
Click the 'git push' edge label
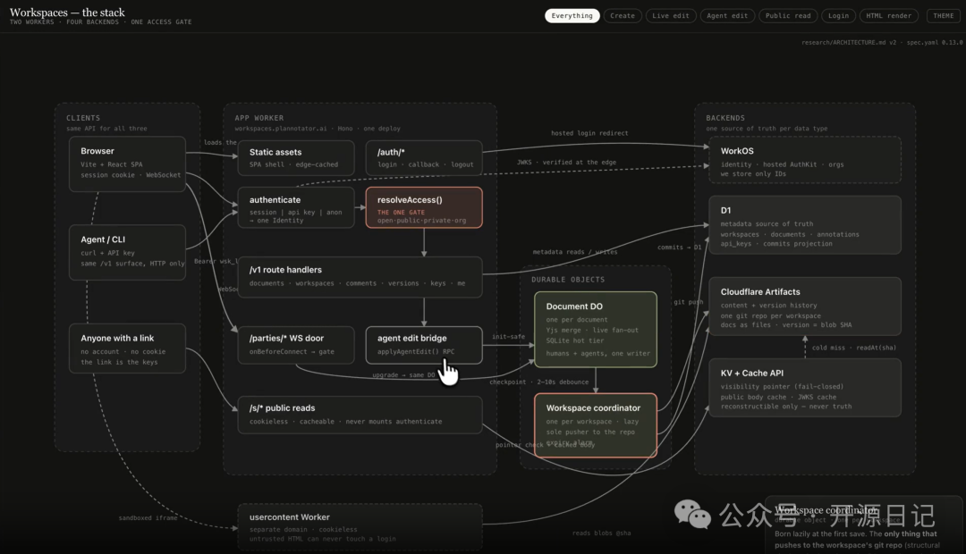pos(688,302)
